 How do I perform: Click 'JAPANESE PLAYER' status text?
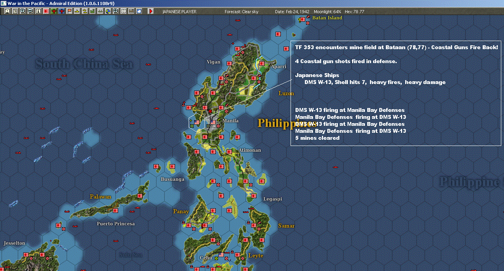[179, 12]
